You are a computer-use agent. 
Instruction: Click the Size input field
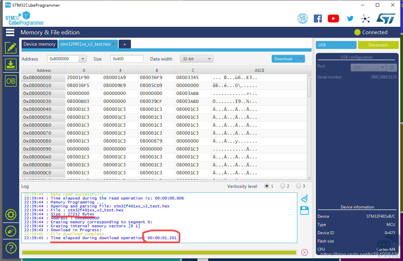[x=127, y=59]
